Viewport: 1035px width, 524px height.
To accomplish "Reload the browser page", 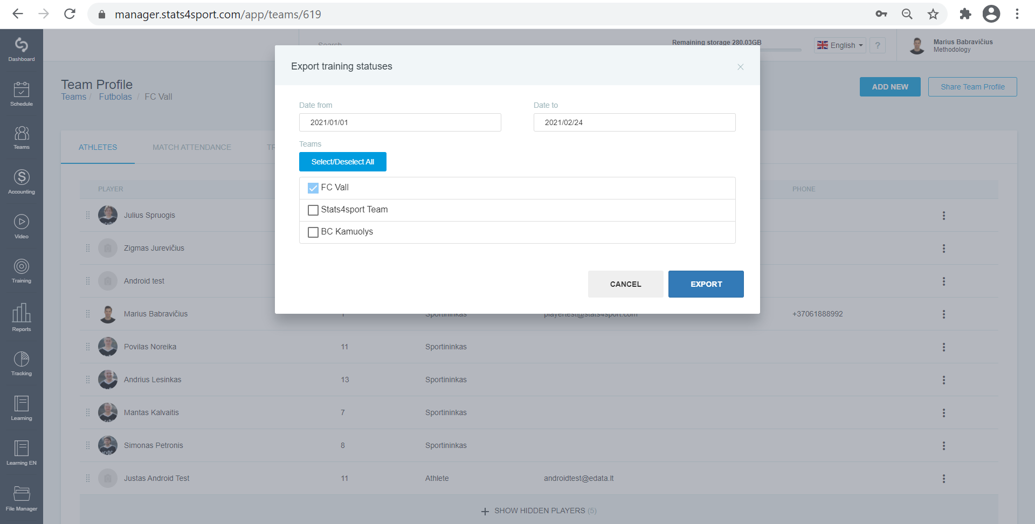I will 70,14.
